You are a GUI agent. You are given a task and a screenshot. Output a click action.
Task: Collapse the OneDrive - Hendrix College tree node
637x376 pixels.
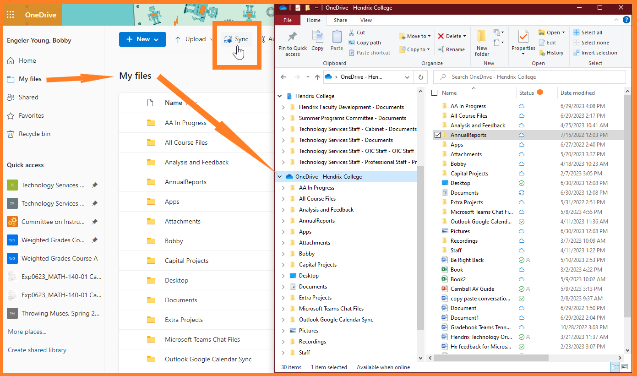point(280,177)
